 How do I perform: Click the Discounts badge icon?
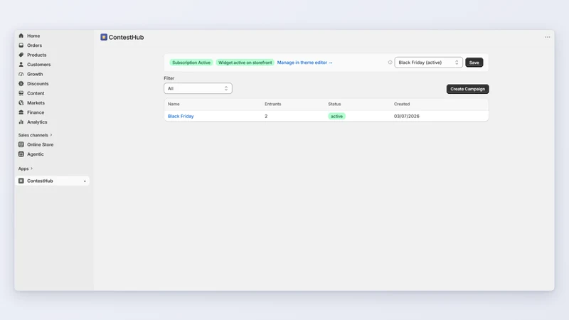(21, 83)
